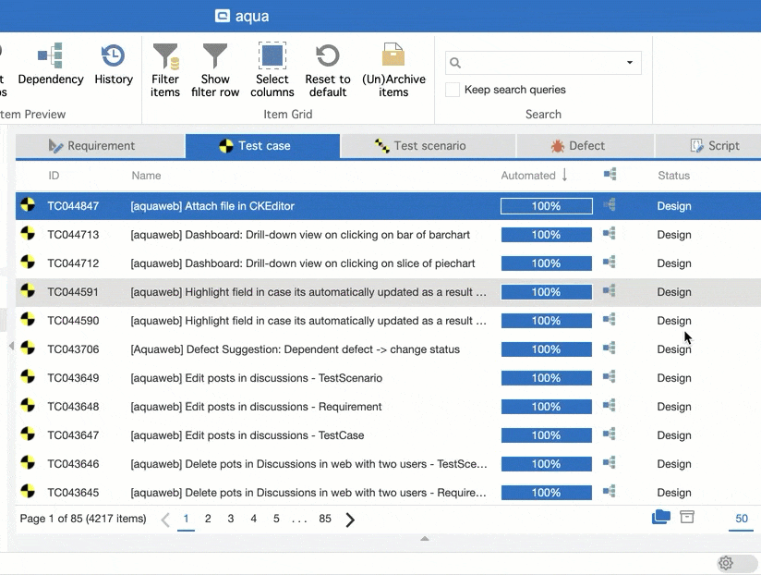
Task: Switch to the Requirement tab
Action: 100,146
